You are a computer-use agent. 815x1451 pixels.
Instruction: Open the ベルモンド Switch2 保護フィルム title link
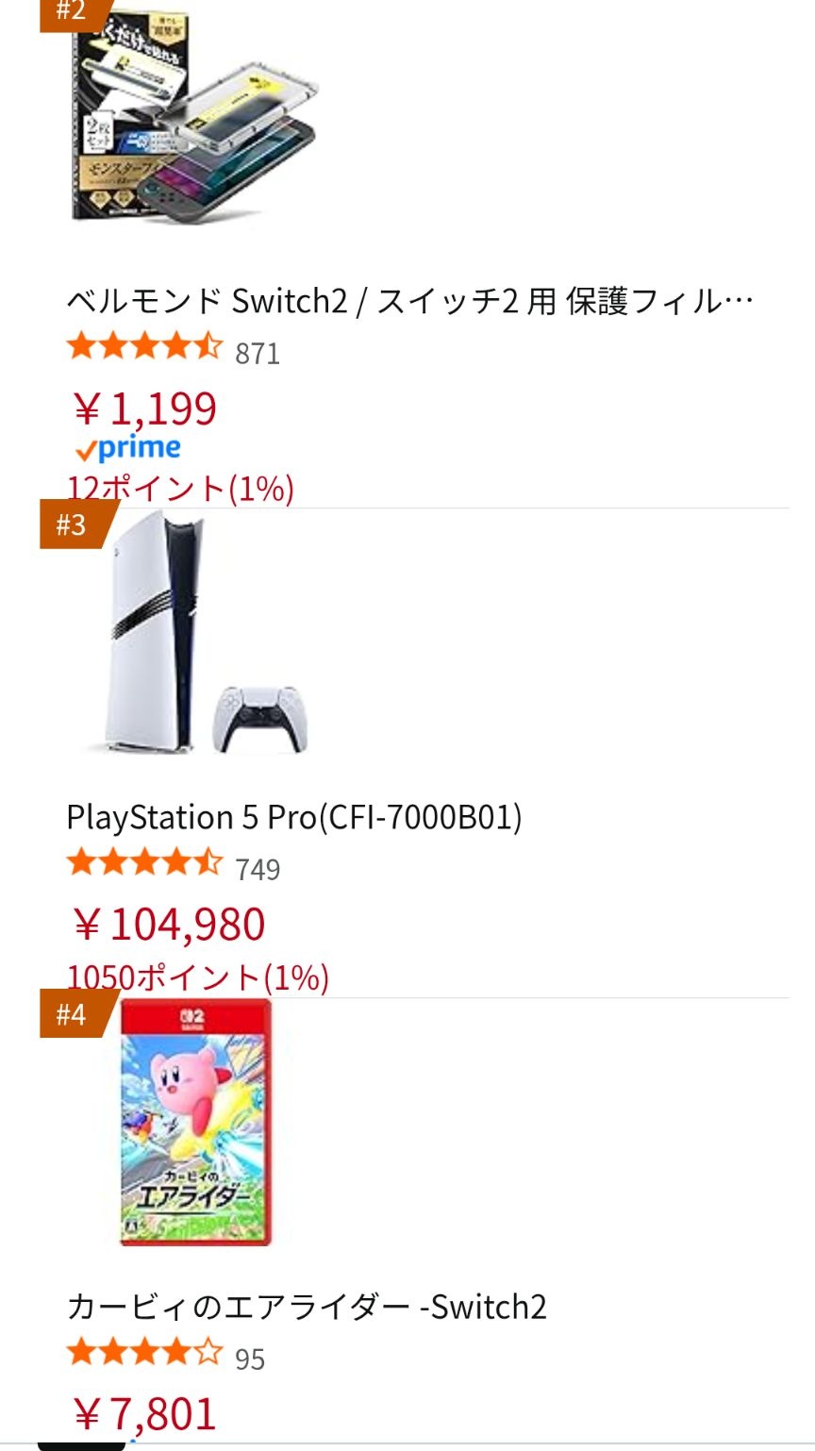click(410, 302)
